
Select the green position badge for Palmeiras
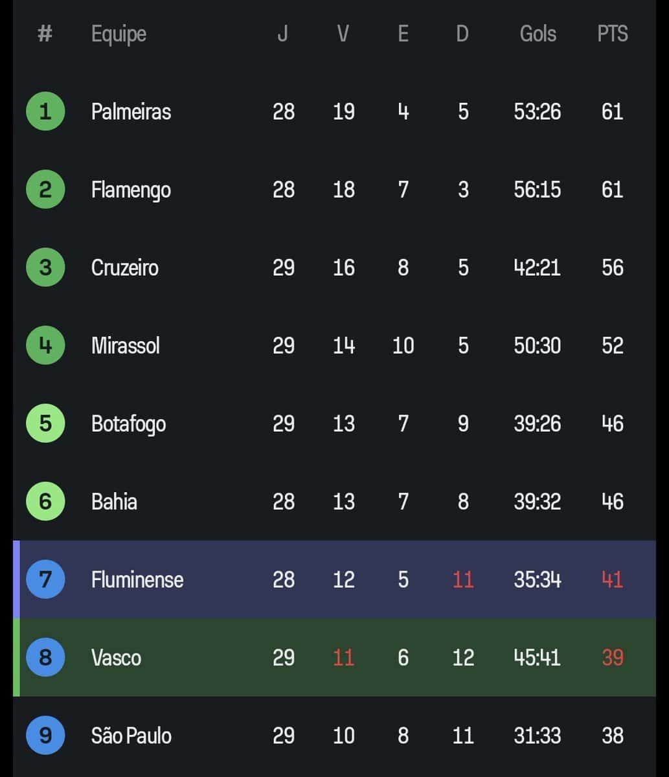point(45,111)
